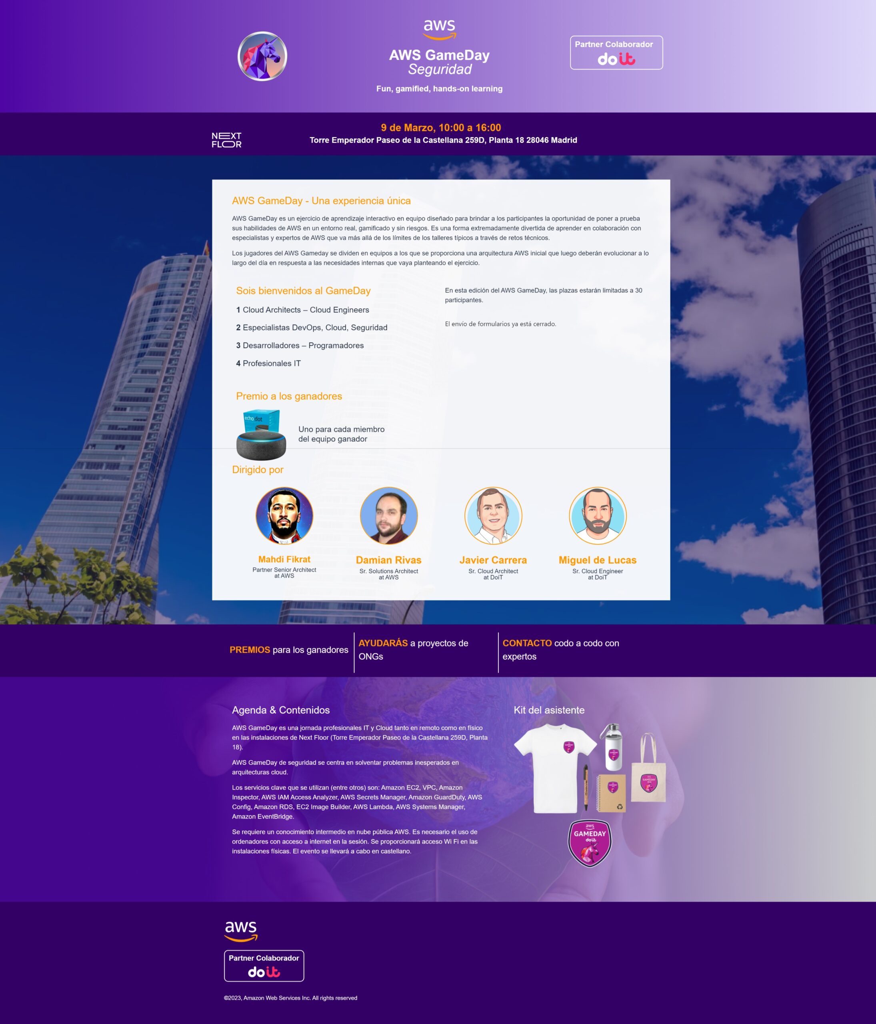Click the AWS GameDay Seguridad title
876x1024 pixels.
click(439, 62)
